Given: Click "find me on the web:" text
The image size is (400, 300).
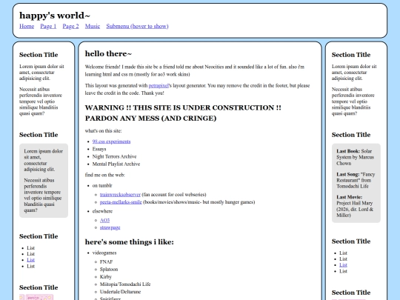Looking at the screenshot, I should 105,175.
